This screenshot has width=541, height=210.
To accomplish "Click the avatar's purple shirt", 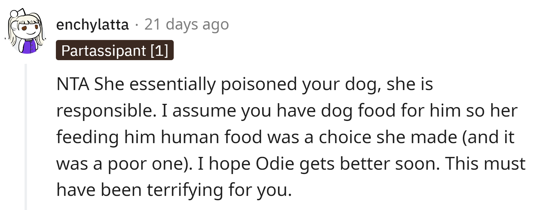I will coord(30,46).
